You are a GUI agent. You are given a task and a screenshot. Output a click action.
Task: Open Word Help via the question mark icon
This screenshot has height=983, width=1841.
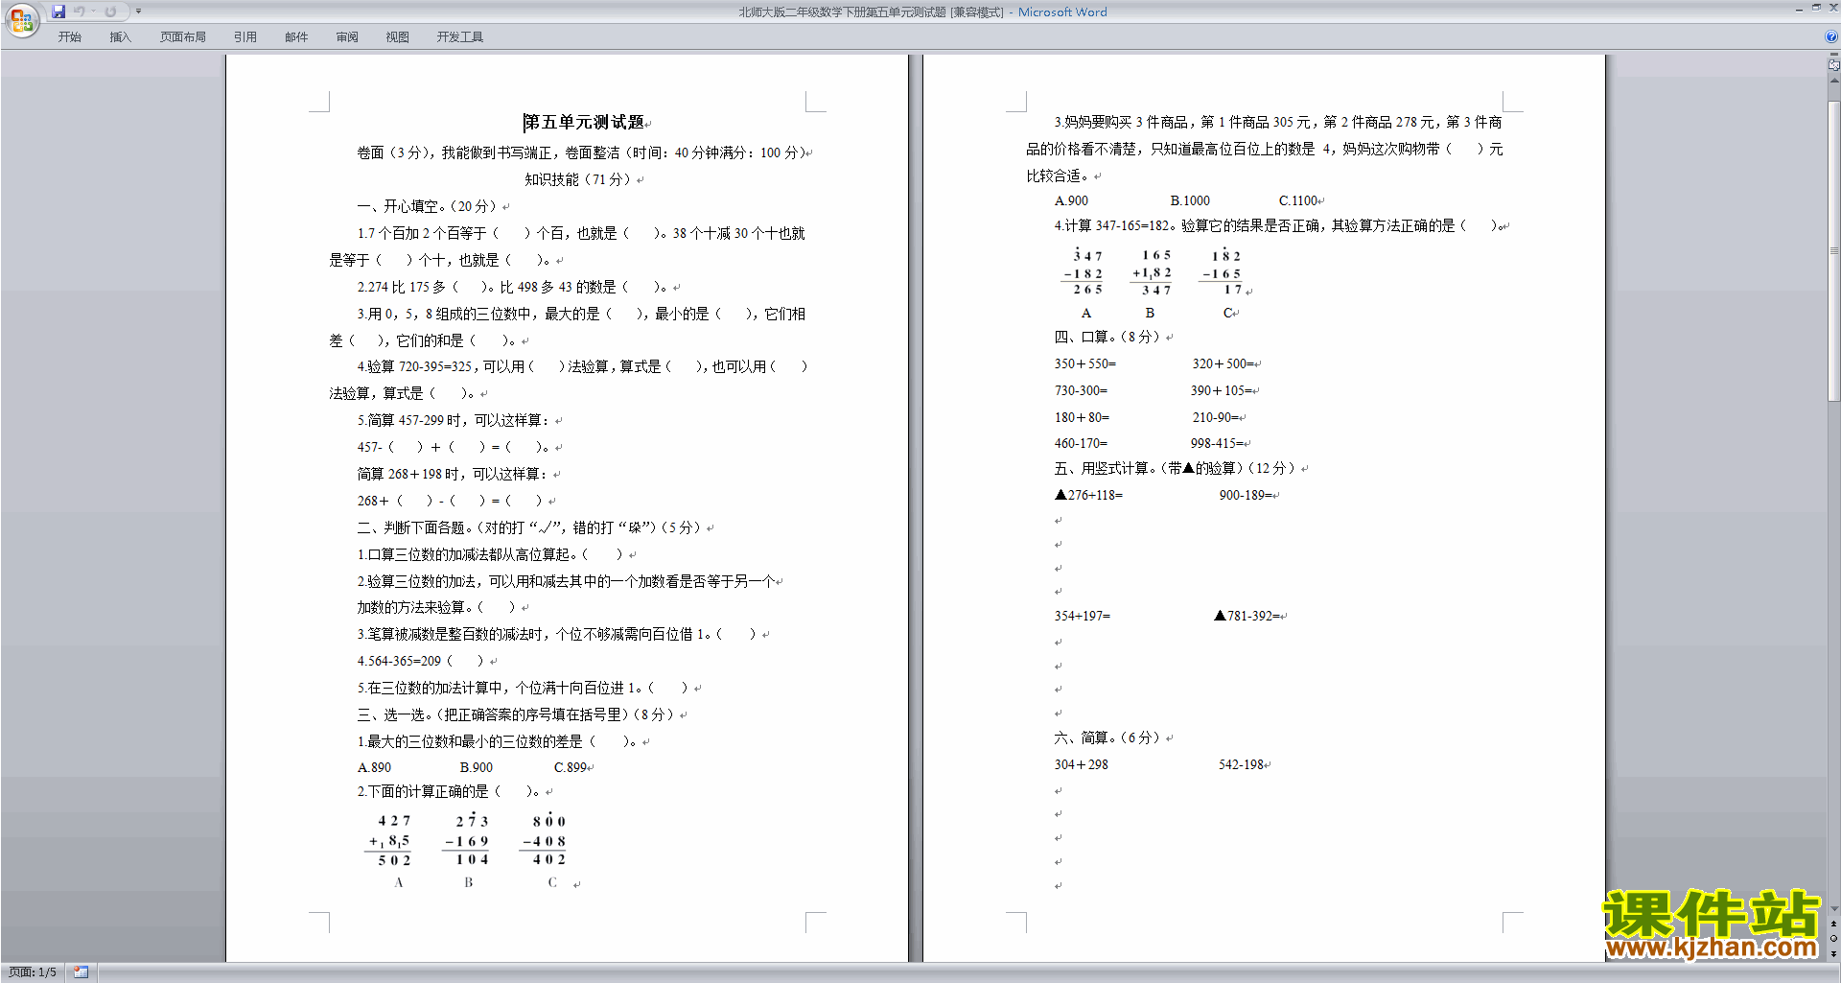coord(1831,36)
